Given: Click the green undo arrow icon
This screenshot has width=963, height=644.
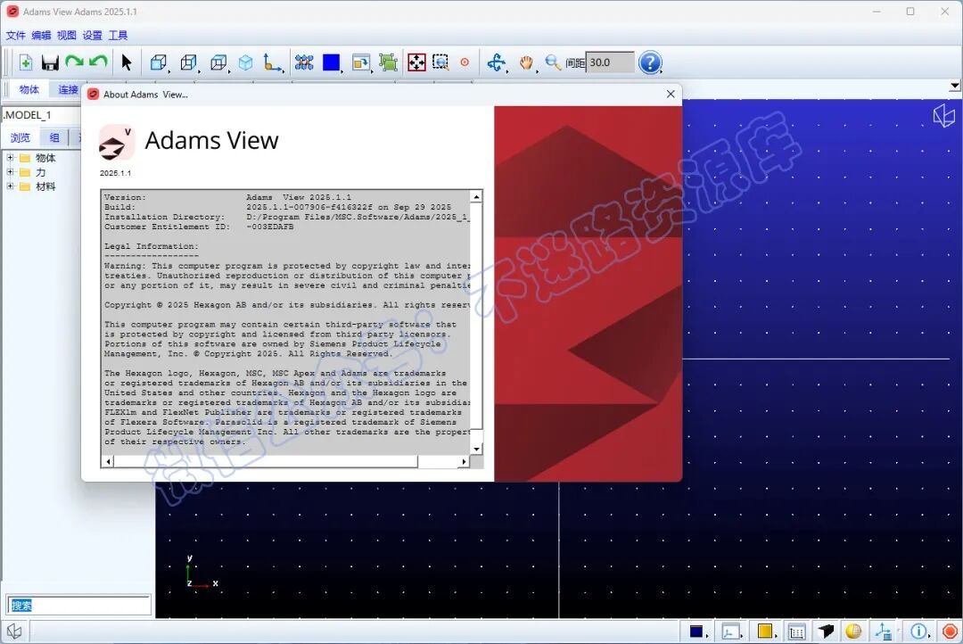Looking at the screenshot, I should click(x=98, y=62).
